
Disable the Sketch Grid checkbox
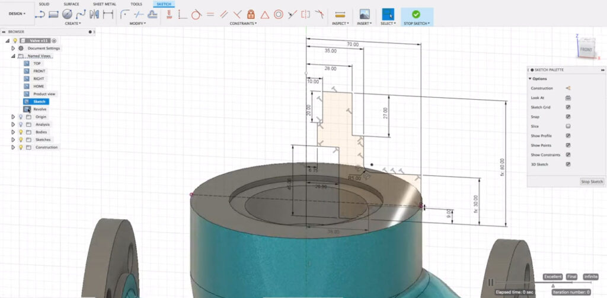[568, 107]
